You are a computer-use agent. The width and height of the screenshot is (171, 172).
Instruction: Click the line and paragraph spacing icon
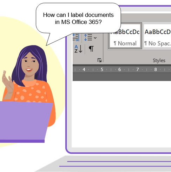(88, 37)
